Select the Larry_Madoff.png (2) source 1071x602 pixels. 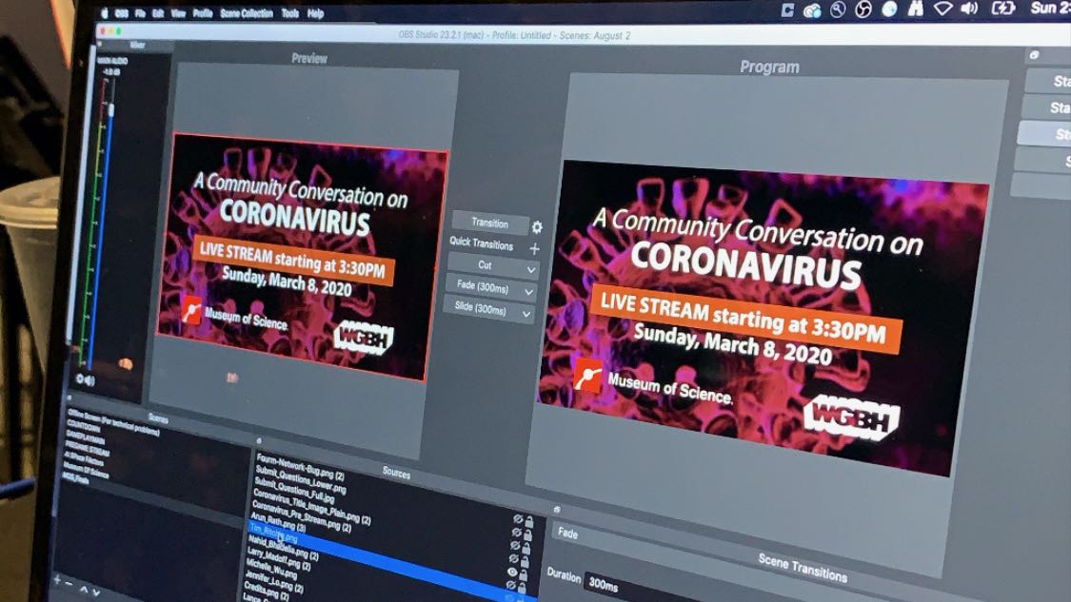pos(279,557)
